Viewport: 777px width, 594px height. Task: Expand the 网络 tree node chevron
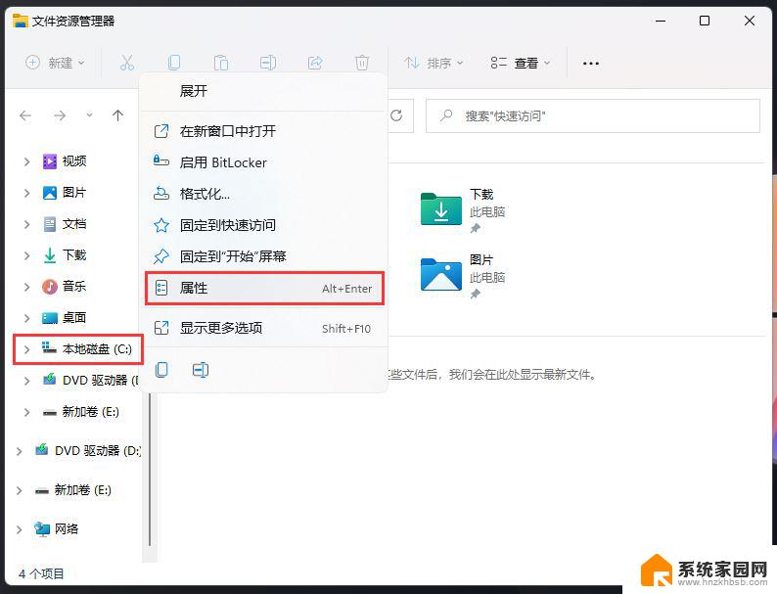pyautogui.click(x=19, y=529)
